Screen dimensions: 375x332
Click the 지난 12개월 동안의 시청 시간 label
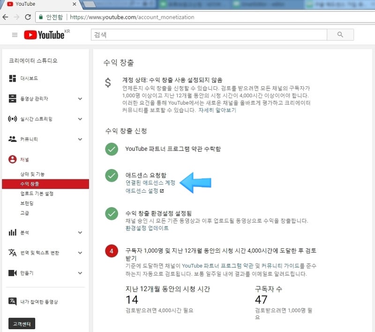(168, 289)
